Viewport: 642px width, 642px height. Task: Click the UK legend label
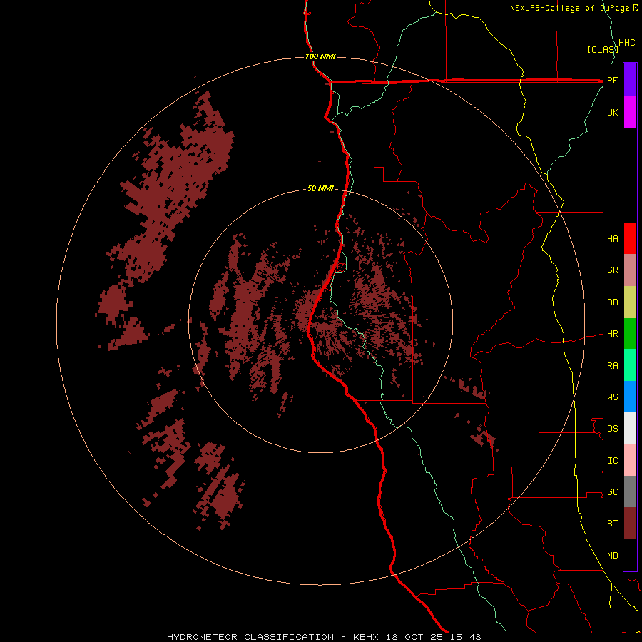point(613,112)
